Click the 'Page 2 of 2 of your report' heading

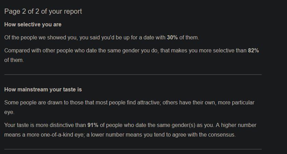coord(43,12)
